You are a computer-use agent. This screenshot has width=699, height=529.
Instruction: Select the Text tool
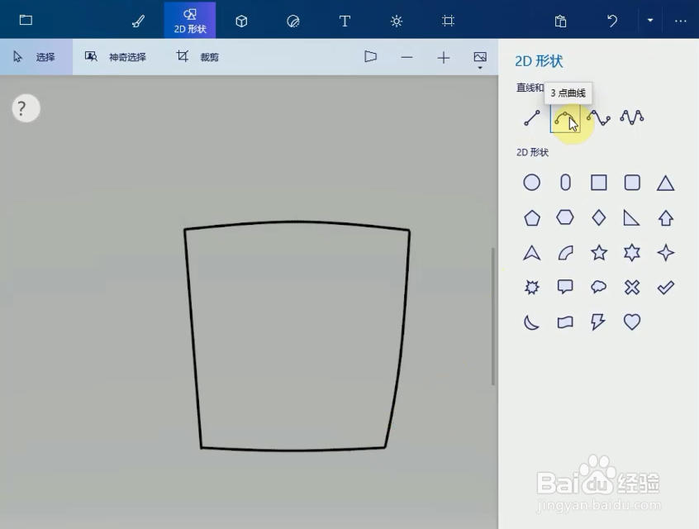click(345, 21)
